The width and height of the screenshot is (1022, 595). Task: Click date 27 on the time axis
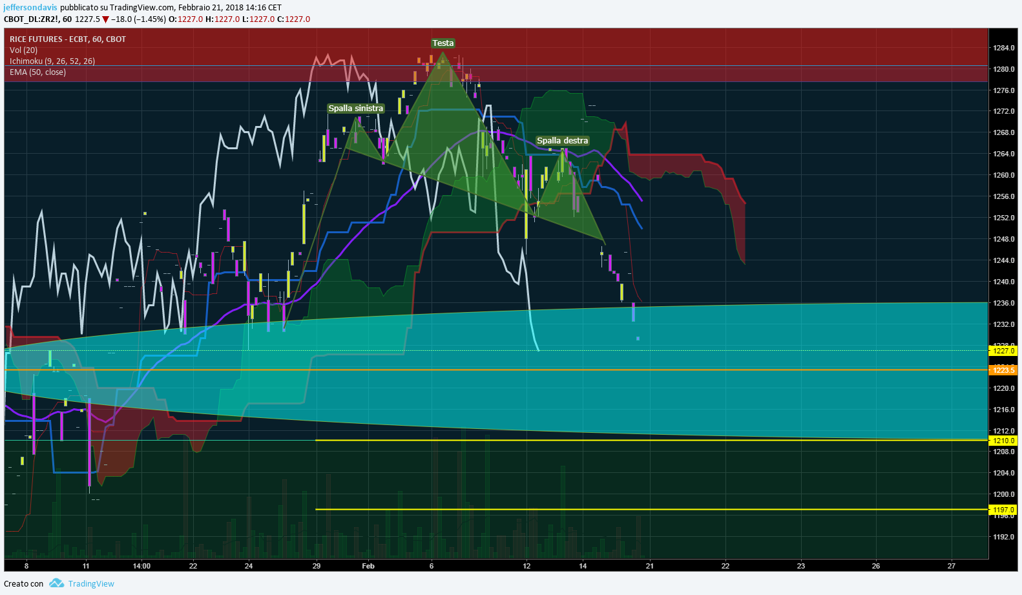[952, 566]
